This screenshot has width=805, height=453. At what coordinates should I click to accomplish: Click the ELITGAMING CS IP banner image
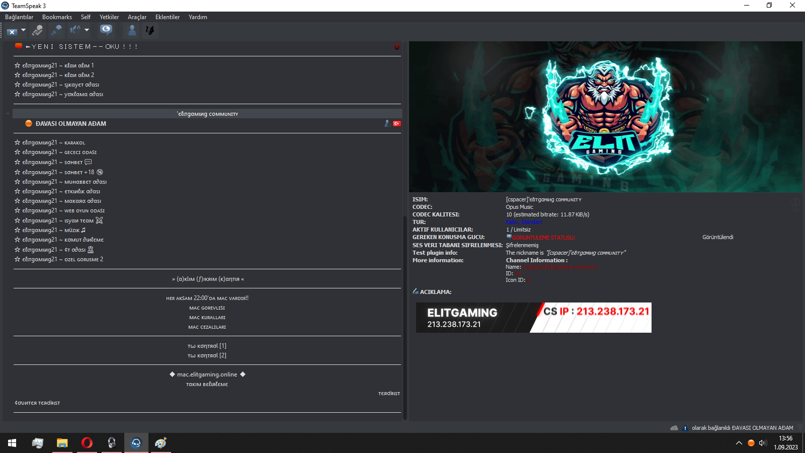pos(534,318)
